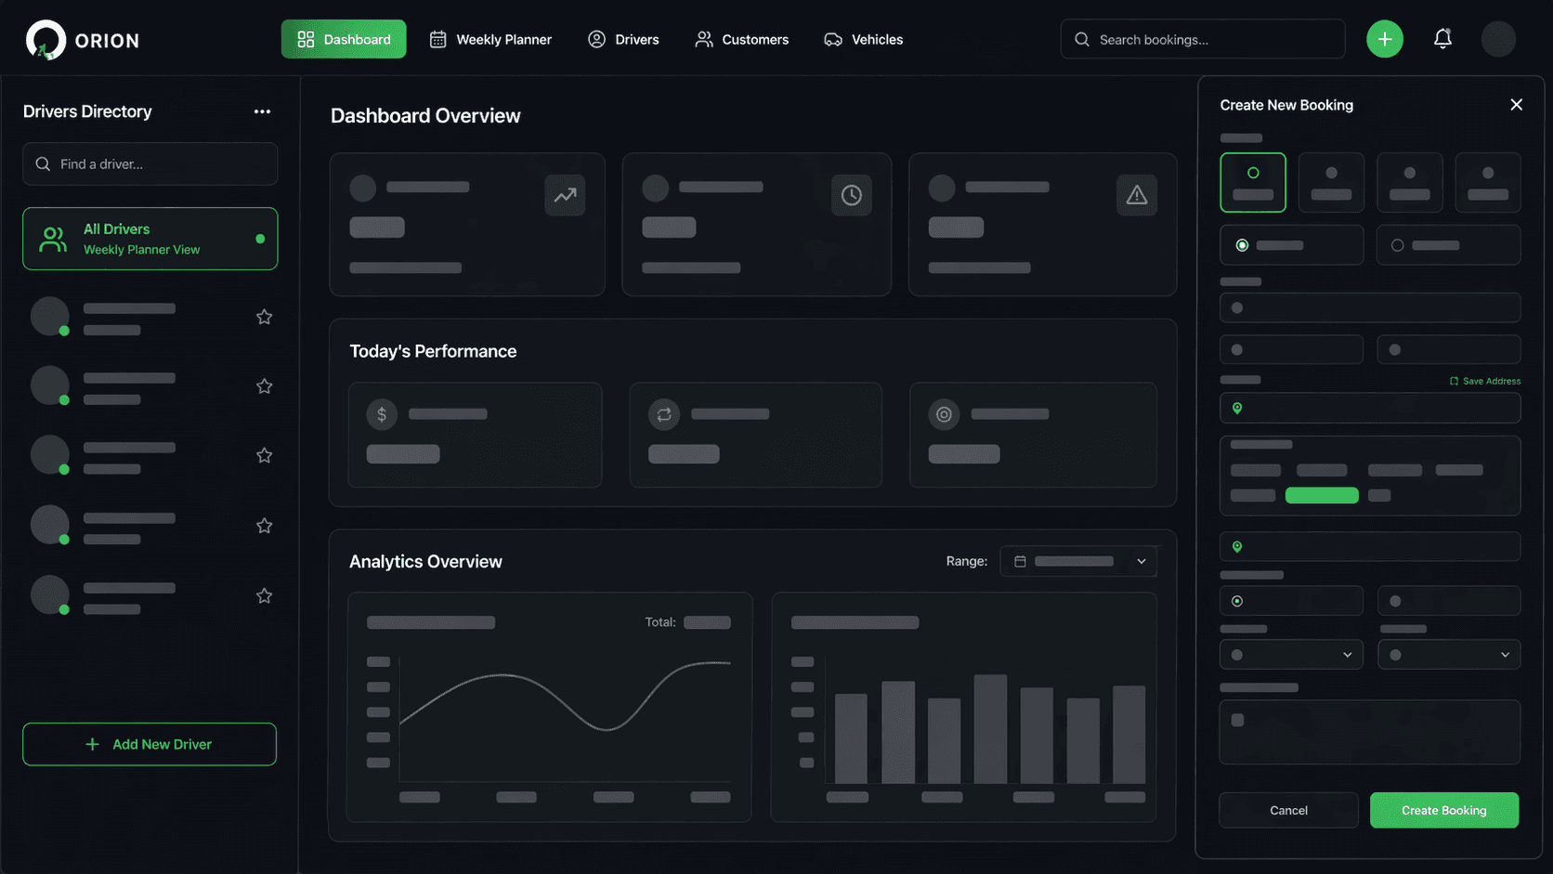Screen dimensions: 1553x874
Task: Click the dollar icon in Today's Performance
Action: coord(382,414)
